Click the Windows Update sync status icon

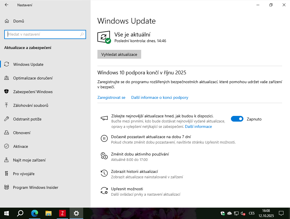click(104, 37)
